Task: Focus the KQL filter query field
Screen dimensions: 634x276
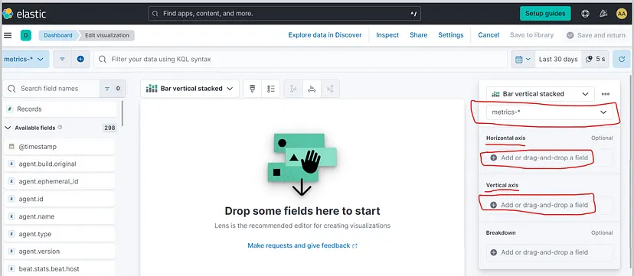Action: pyautogui.click(x=300, y=59)
